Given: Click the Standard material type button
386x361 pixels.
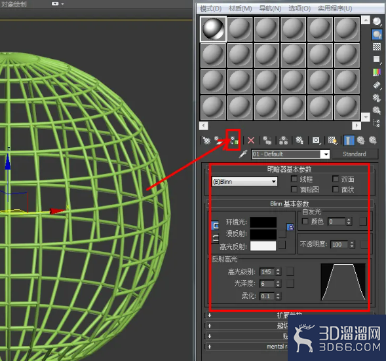Looking at the screenshot, I should coord(355,154).
